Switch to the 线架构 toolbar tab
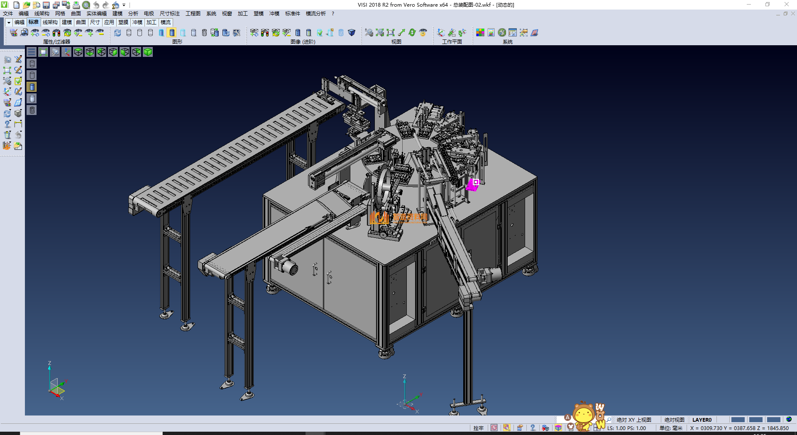The image size is (797, 435). (x=50, y=22)
